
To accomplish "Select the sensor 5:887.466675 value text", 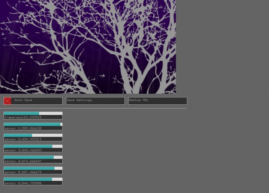I will 23,172.
